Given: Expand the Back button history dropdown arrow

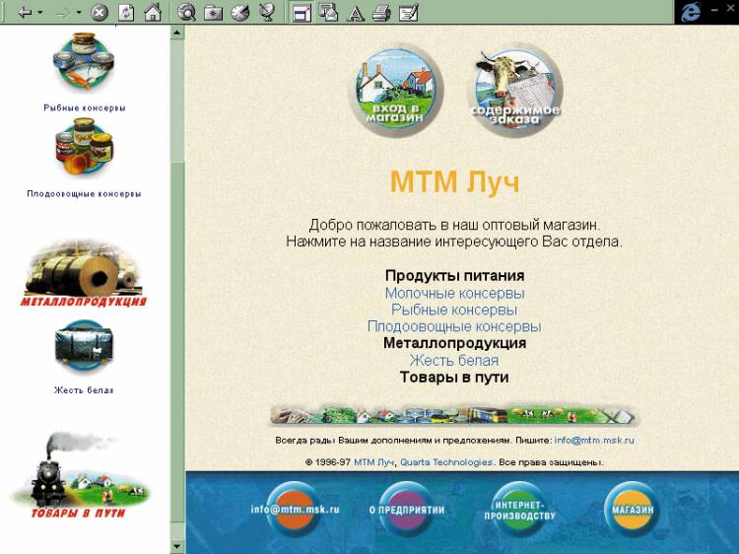Looking at the screenshot, I should 40,13.
